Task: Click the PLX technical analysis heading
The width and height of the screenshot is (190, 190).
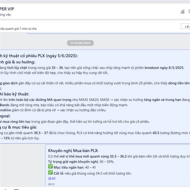Action: pyautogui.click(x=39, y=56)
